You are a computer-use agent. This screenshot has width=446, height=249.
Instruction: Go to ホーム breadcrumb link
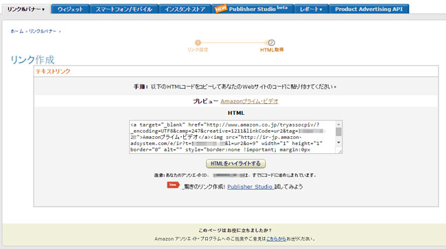point(17,31)
